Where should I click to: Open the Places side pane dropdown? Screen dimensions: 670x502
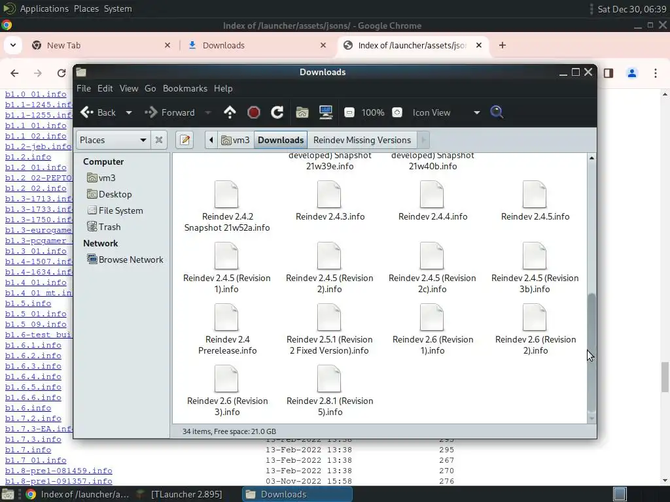[x=113, y=140]
